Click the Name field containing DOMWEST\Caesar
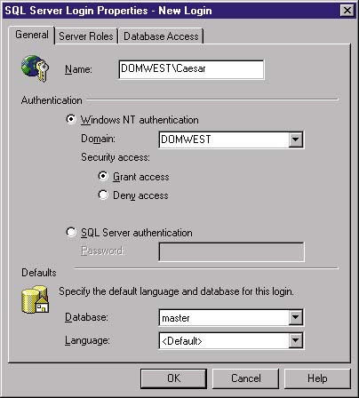Image resolution: width=359 pixels, height=398 pixels. pyautogui.click(x=191, y=69)
